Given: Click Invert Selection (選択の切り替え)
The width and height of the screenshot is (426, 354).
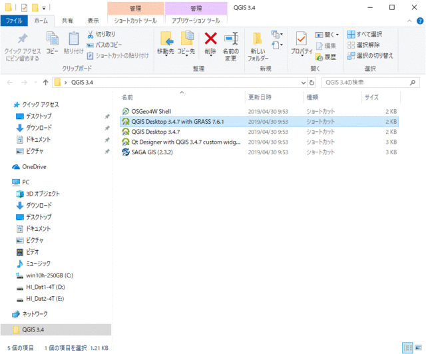Looking at the screenshot, I should click(370, 56).
